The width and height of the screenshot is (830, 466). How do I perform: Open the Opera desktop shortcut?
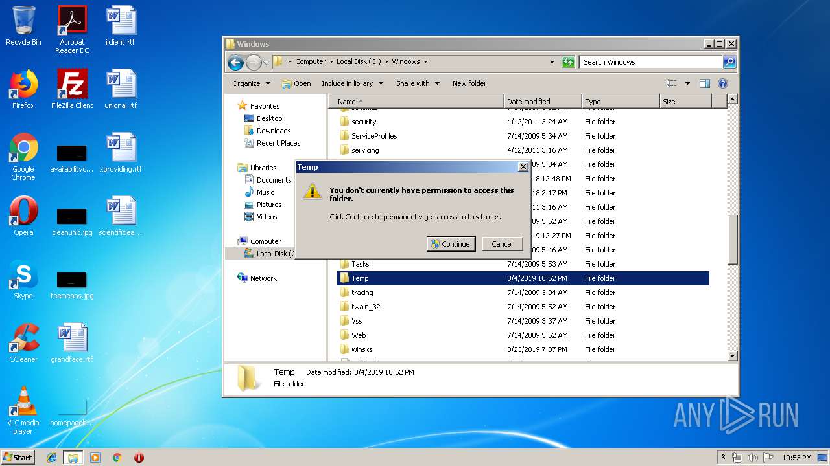point(23,216)
